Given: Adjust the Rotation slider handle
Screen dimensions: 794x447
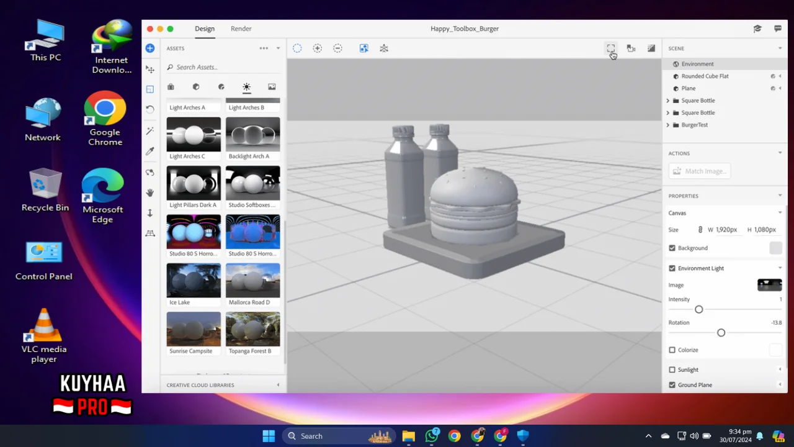Looking at the screenshot, I should [721, 333].
